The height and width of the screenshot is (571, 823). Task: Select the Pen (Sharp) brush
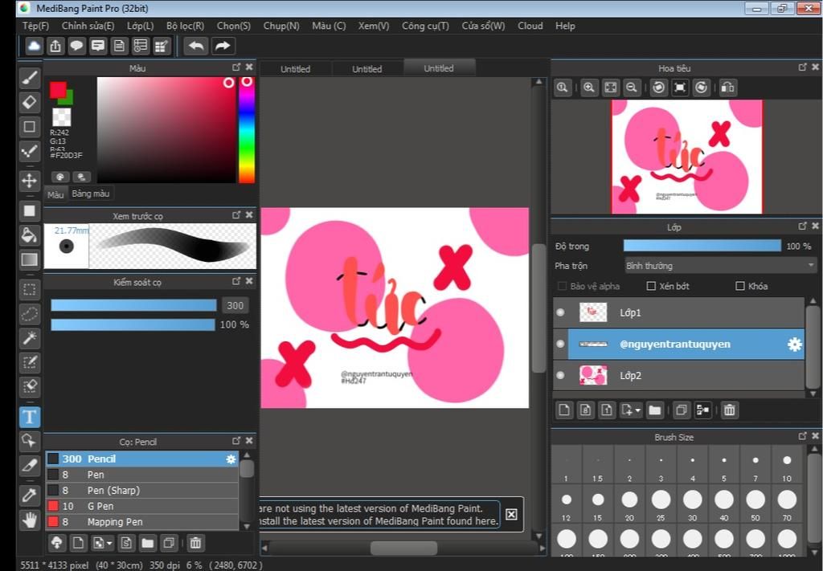pos(141,490)
